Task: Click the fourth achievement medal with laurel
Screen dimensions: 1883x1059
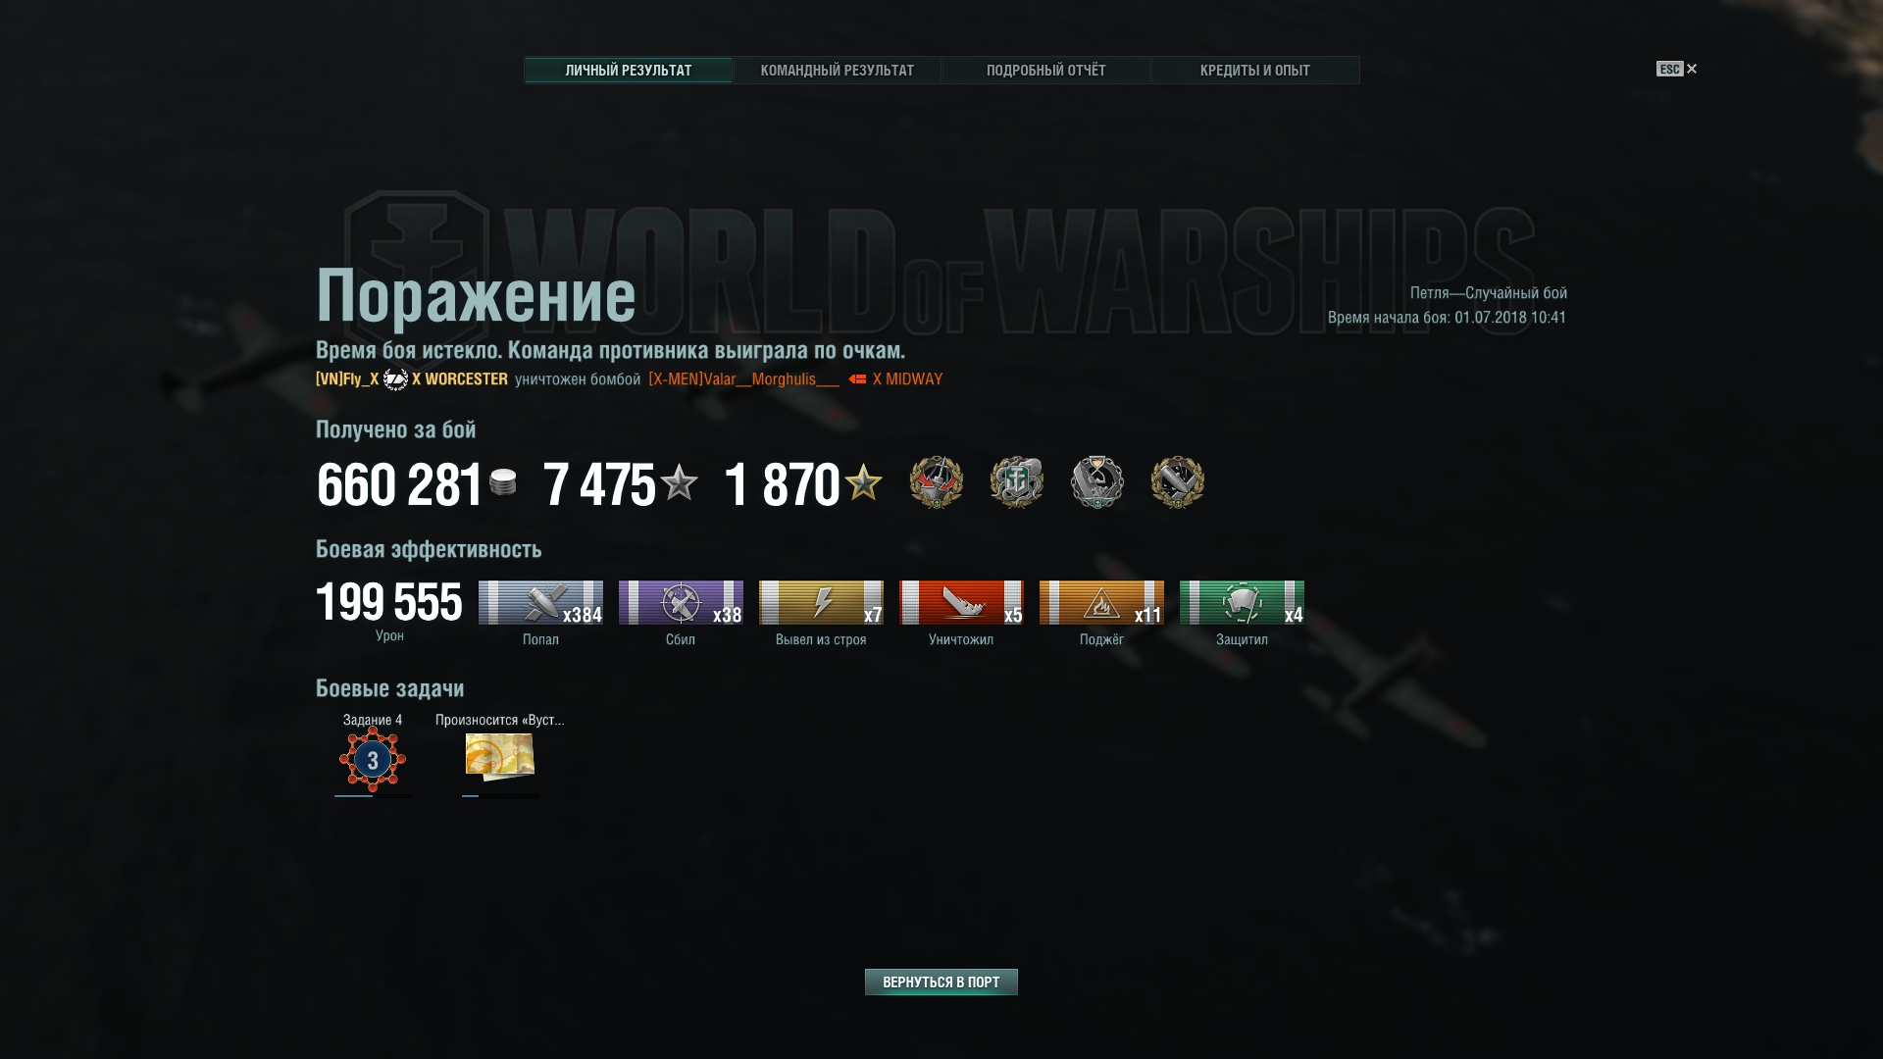Action: [x=1178, y=481]
